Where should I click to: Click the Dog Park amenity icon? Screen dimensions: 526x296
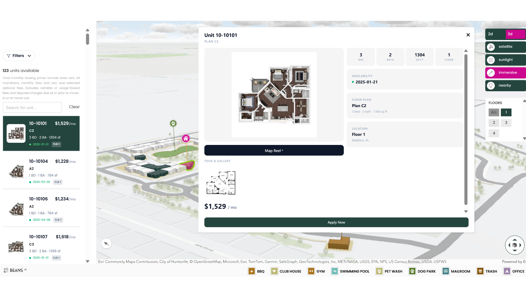point(412,271)
